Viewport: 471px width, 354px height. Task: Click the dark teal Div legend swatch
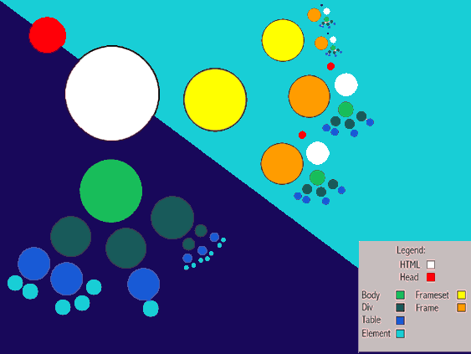(x=400, y=308)
